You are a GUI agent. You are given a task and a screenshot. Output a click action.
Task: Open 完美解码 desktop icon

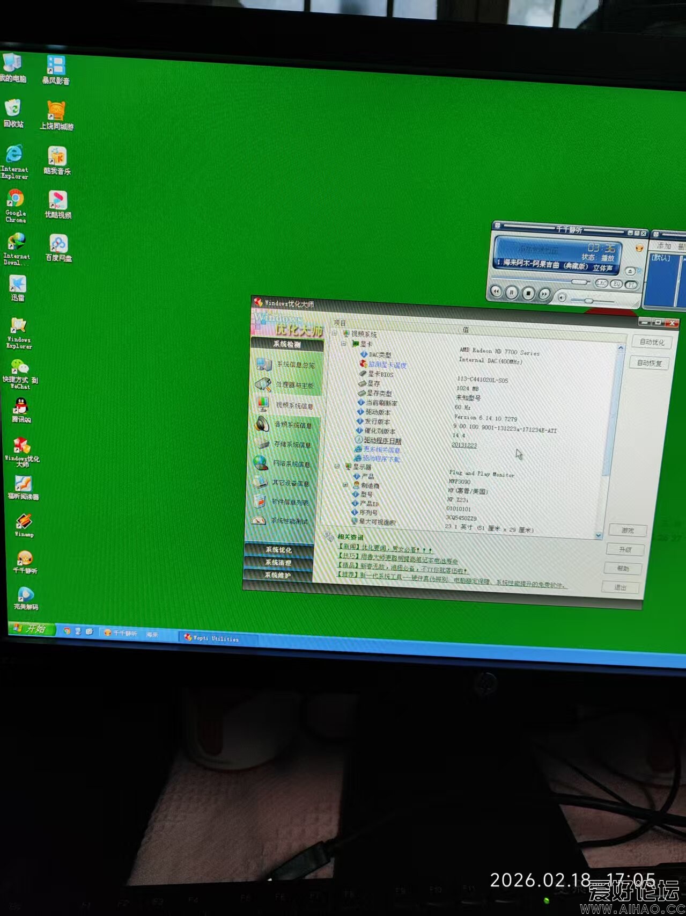[x=26, y=598]
